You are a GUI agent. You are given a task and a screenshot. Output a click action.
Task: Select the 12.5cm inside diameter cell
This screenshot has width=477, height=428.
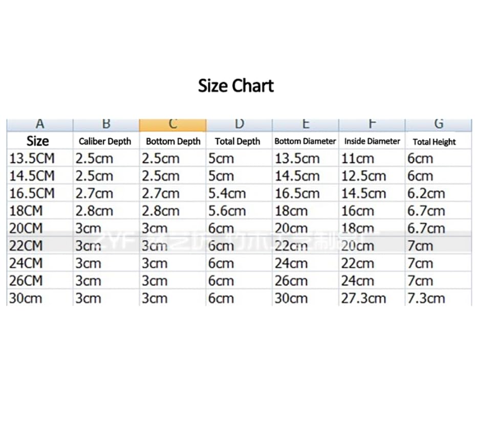pyautogui.click(x=372, y=176)
